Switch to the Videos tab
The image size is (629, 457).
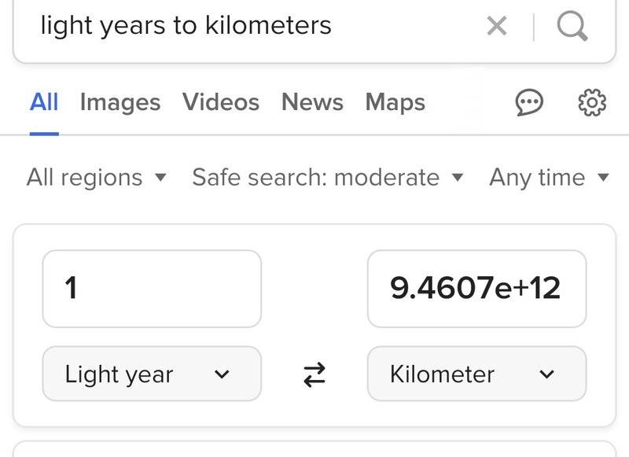[221, 102]
